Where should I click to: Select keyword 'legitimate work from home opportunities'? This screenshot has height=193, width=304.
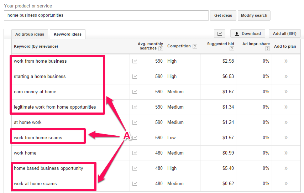point(55,107)
